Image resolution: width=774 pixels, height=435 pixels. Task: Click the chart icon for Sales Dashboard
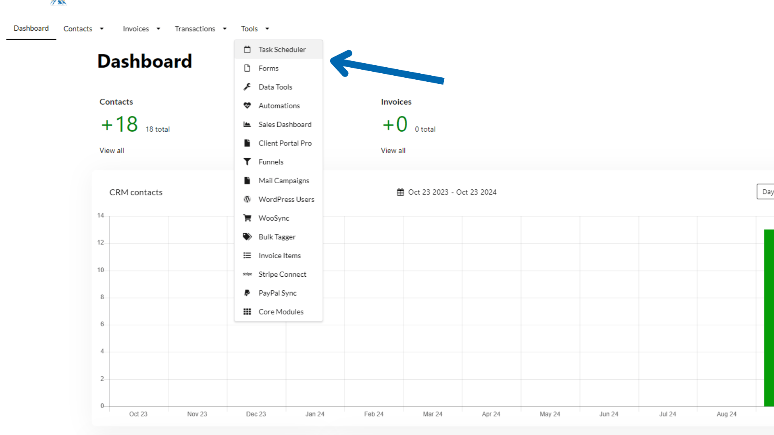point(247,124)
